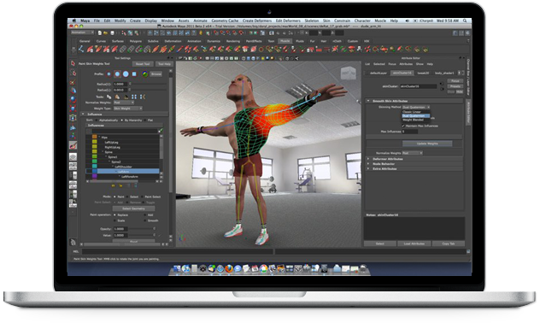This screenshot has height=323, width=540.
Task: Open Normalize Weights dropdown in Tool Settings
Action: (123, 103)
